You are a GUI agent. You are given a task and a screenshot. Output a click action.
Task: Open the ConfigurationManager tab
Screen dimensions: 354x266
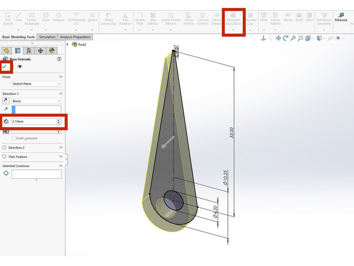point(29,51)
